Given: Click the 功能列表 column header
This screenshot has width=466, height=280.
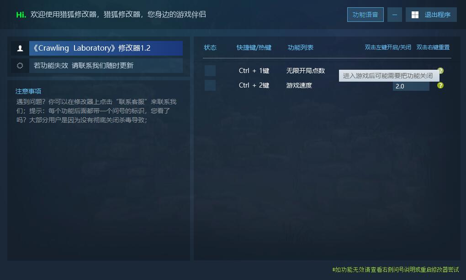Looking at the screenshot, I should pyautogui.click(x=301, y=47).
